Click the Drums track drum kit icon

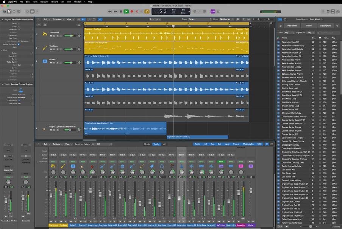45,34
